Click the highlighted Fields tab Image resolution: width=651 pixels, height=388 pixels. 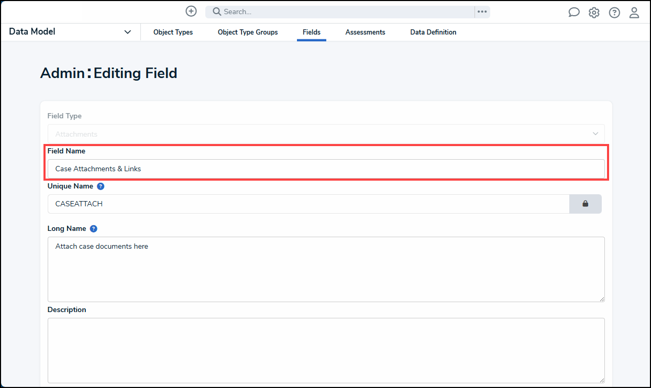[312, 32]
